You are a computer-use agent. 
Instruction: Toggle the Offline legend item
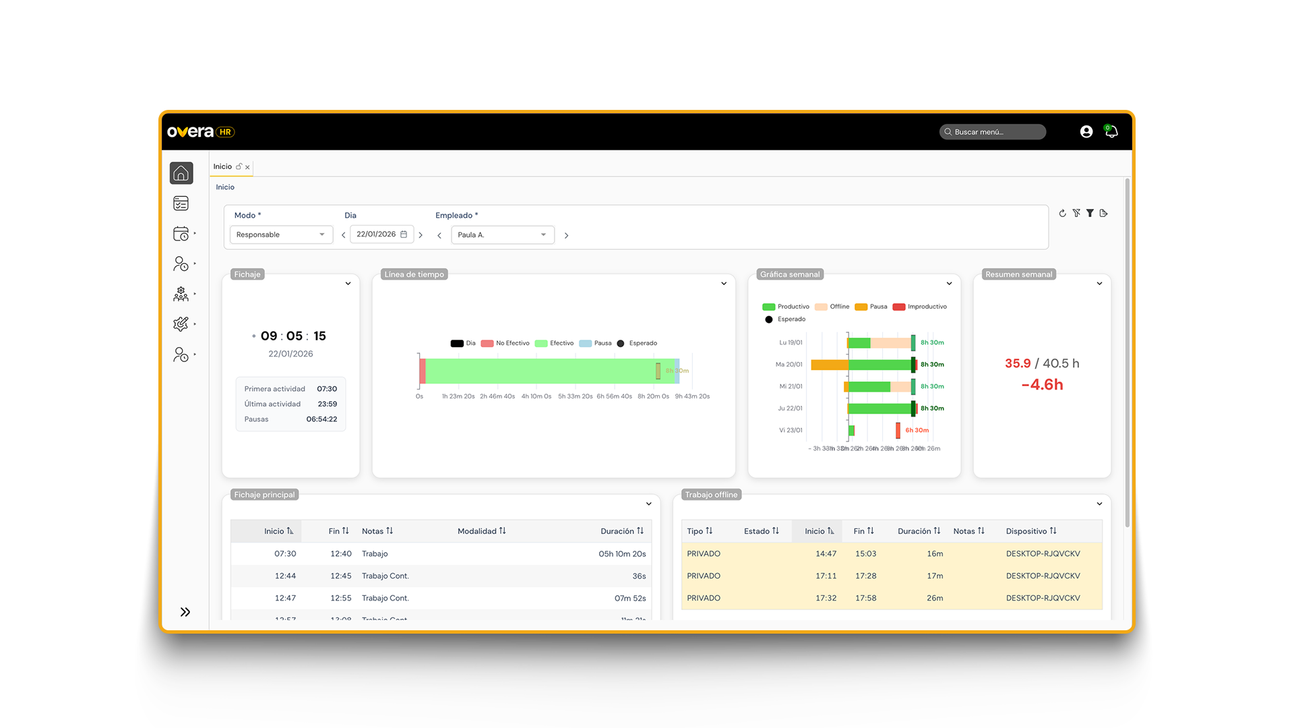[832, 307]
